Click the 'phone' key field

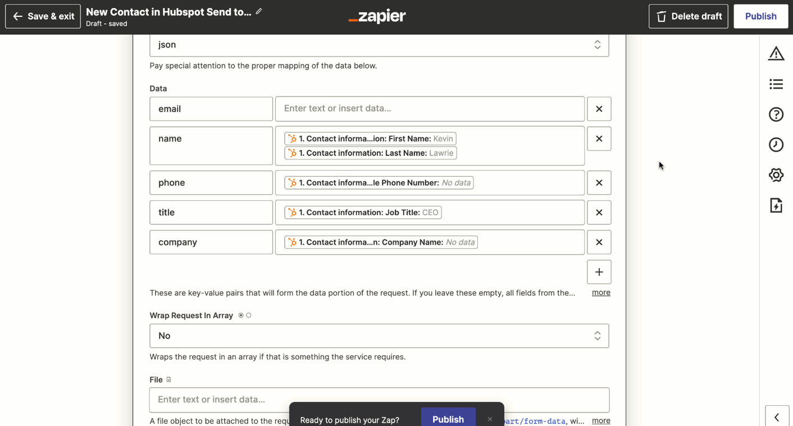(x=211, y=183)
